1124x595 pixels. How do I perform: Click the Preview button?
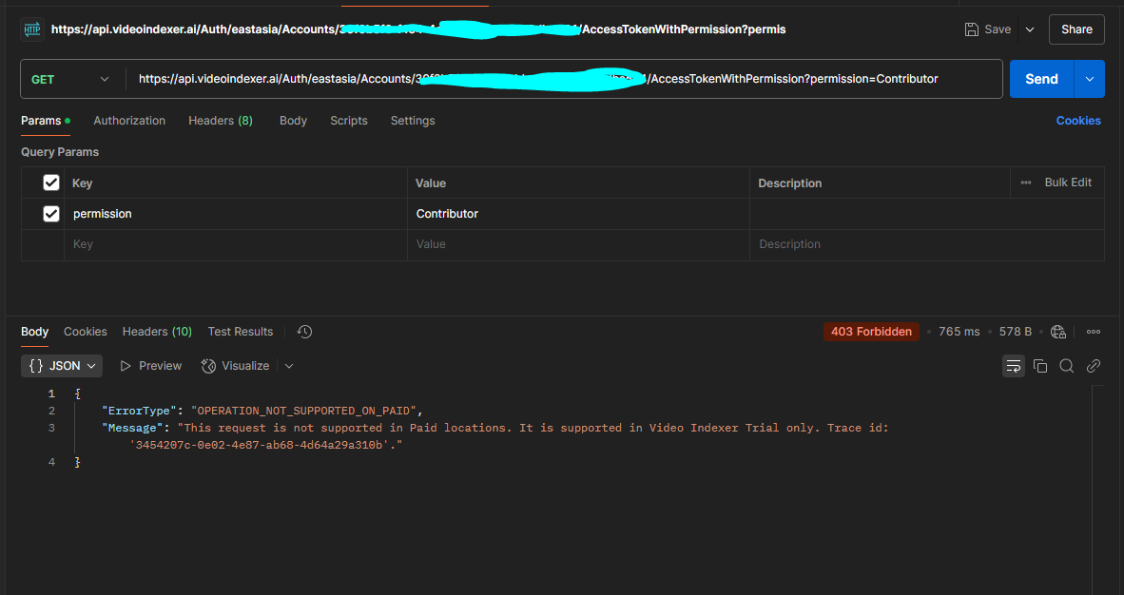150,366
